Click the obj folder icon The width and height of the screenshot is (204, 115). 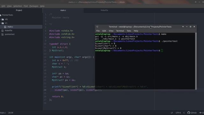tap(3, 19)
